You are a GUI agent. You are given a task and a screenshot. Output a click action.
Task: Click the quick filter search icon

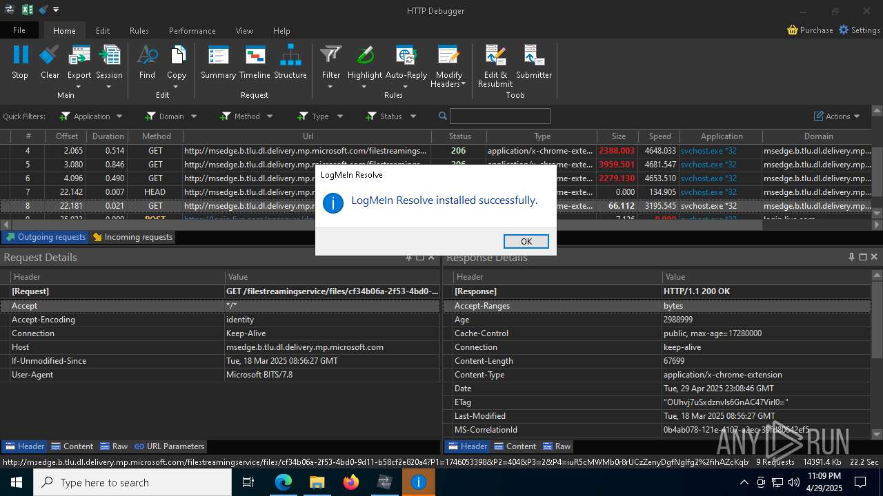(x=443, y=116)
